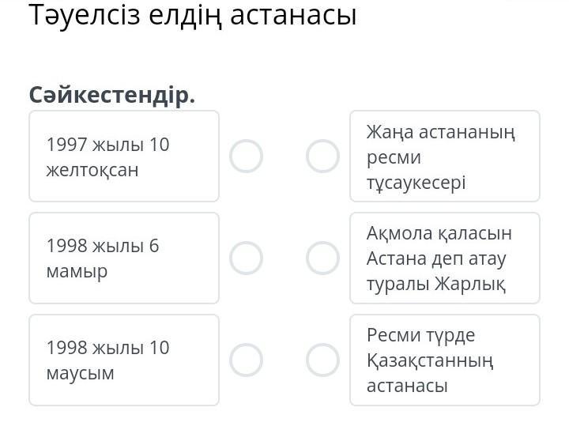Click the 1998 жылы 6 мамыр card
Screen dimensions: 569x445
(x=124, y=258)
